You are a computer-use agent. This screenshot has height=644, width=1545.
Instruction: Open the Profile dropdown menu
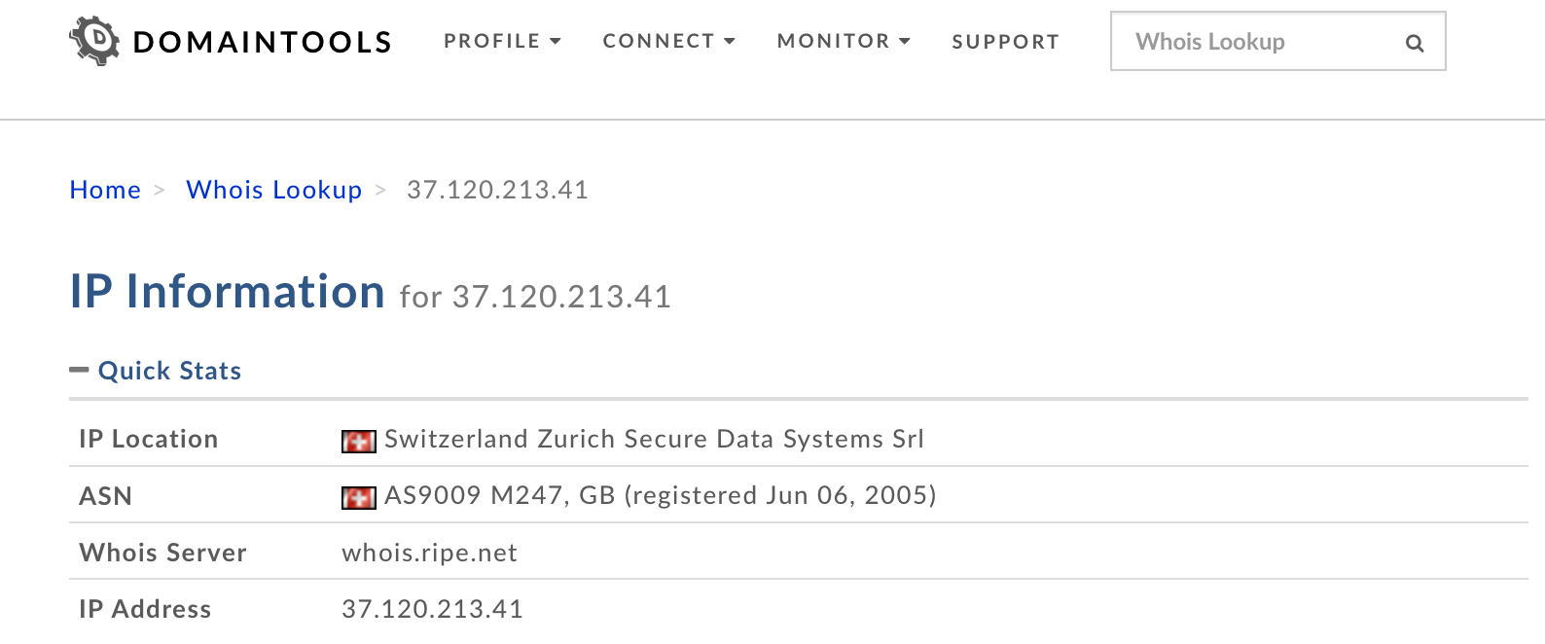(502, 41)
